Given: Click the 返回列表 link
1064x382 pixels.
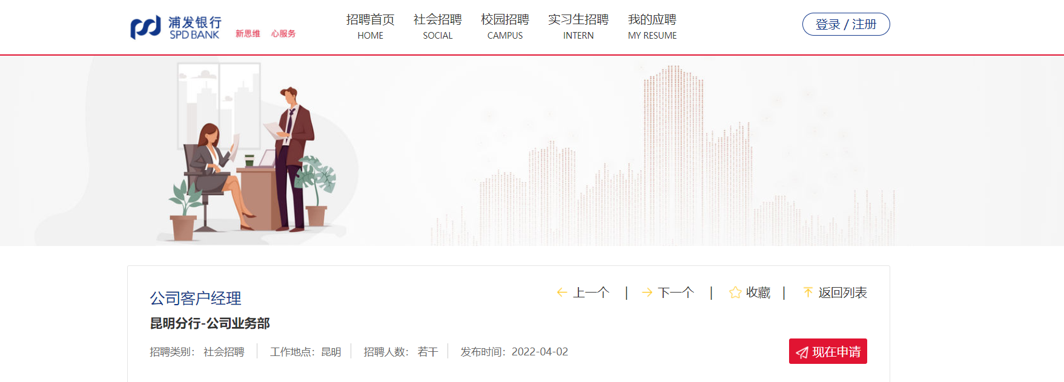Looking at the screenshot, I should tap(835, 293).
